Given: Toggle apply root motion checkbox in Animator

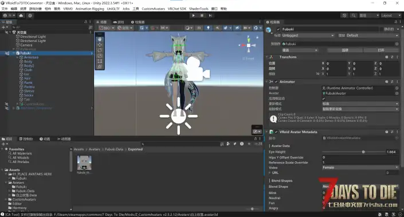Looking at the screenshot, I should [x=324, y=99].
